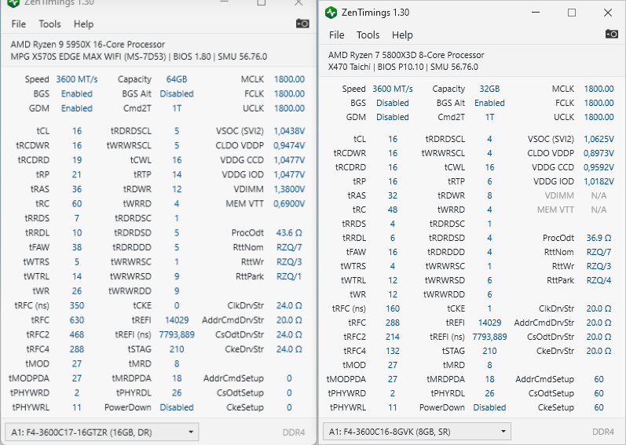Click tWR value 26 in left window
The width and height of the screenshot is (626, 445).
click(x=77, y=290)
